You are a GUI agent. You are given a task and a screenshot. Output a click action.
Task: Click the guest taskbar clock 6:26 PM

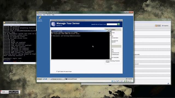(x=130, y=79)
